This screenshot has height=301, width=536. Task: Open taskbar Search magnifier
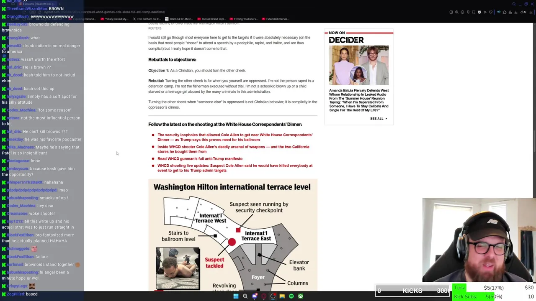pos(245,296)
